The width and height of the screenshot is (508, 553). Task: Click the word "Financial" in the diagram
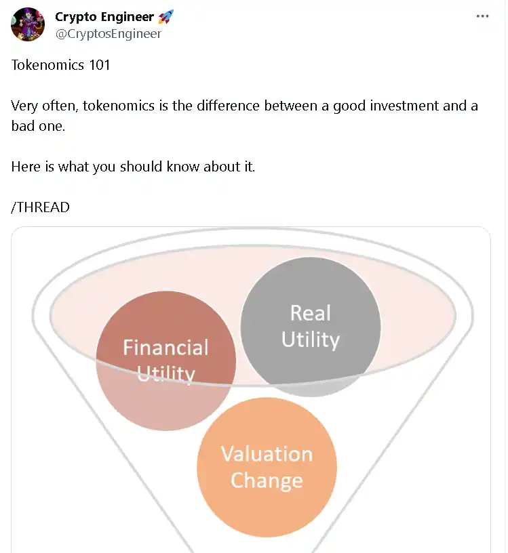[165, 348]
